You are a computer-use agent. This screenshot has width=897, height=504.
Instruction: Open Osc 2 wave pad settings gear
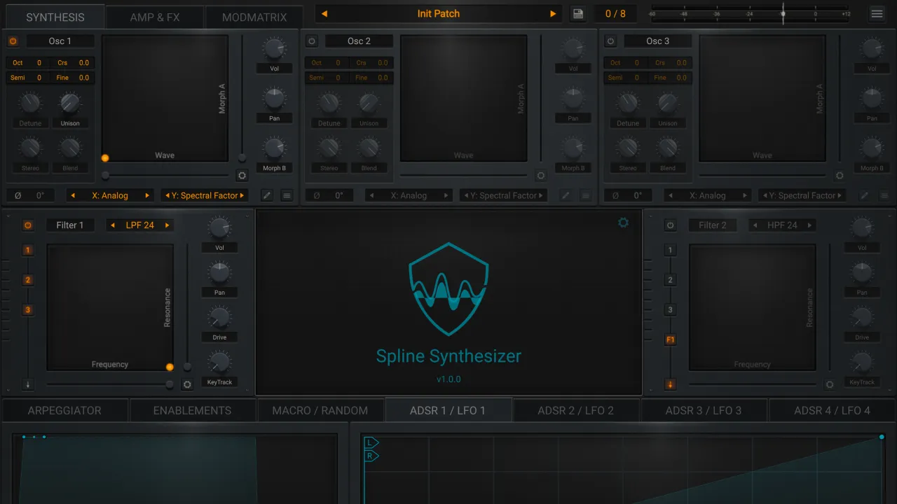coord(541,176)
